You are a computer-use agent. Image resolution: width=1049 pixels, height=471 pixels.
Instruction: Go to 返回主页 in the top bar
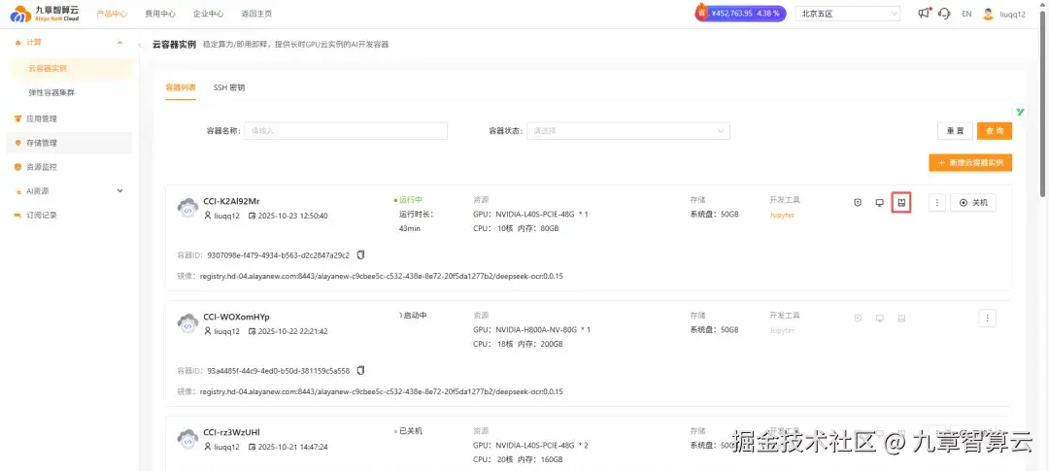tap(256, 14)
